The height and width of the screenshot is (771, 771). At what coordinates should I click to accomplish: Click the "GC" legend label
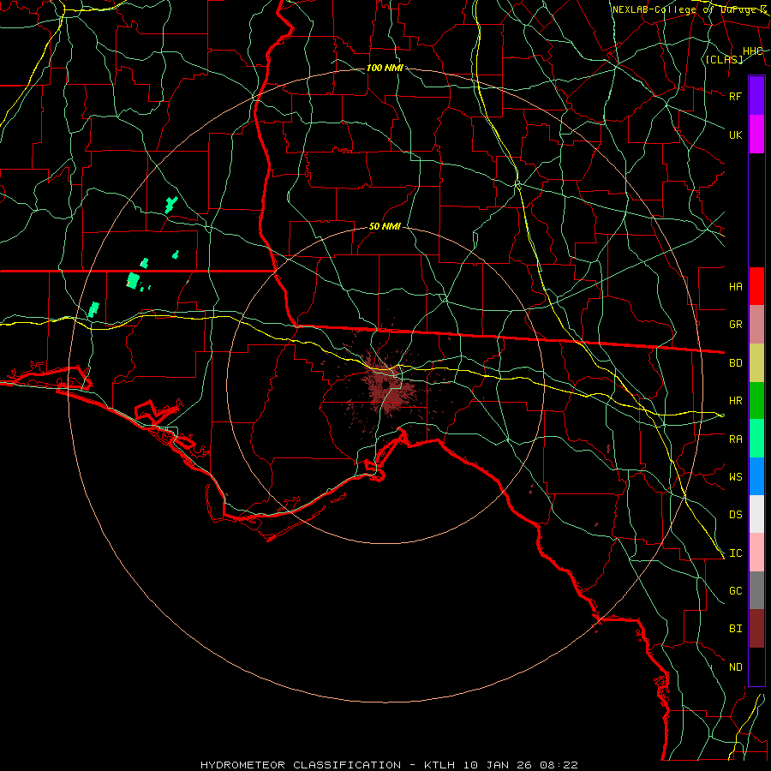pyautogui.click(x=736, y=591)
